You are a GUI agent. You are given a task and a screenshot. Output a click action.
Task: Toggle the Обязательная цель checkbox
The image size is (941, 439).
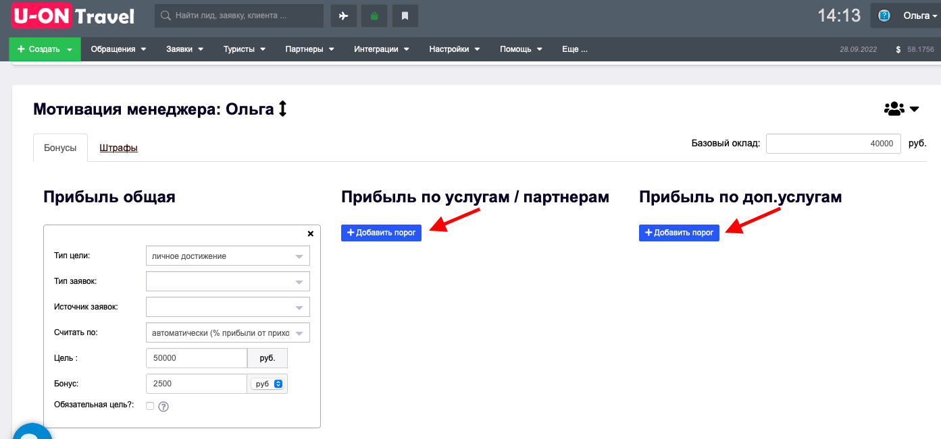[x=150, y=406]
